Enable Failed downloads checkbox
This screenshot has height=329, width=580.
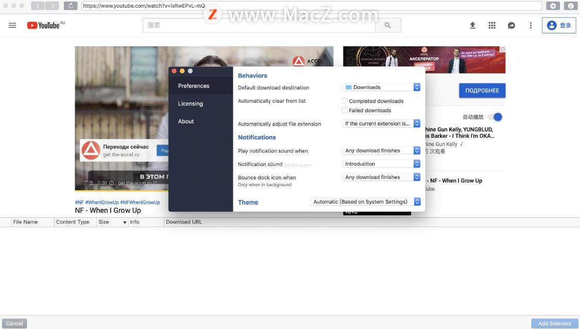[345, 110]
